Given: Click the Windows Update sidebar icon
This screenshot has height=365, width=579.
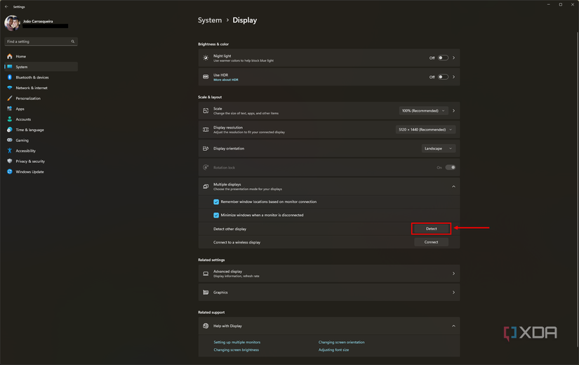Looking at the screenshot, I should (x=10, y=172).
